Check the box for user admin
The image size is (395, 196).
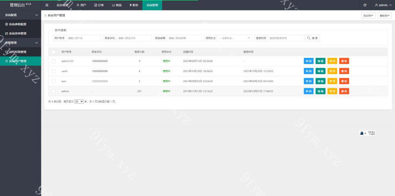(x=53, y=91)
